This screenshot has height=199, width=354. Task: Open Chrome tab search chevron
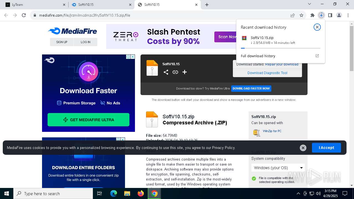309,4
